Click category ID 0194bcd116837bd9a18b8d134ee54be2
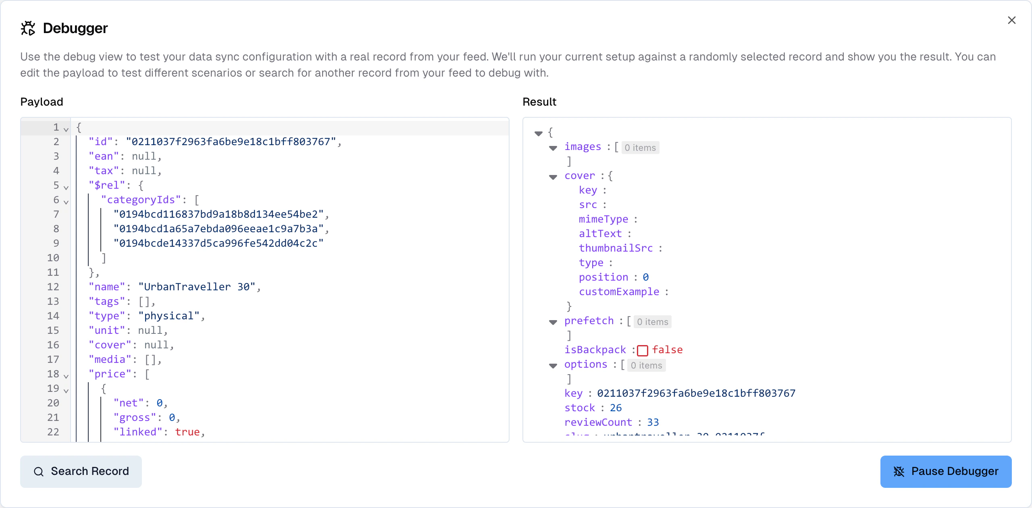This screenshot has height=508, width=1032. coord(218,214)
